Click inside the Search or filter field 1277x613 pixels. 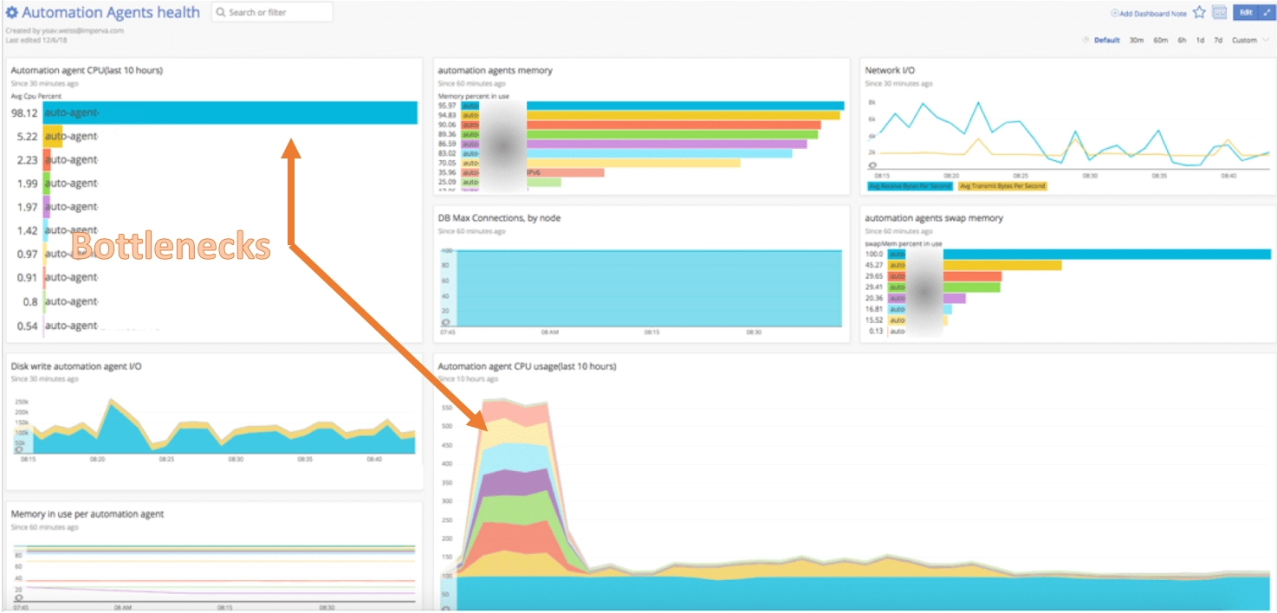[260, 11]
